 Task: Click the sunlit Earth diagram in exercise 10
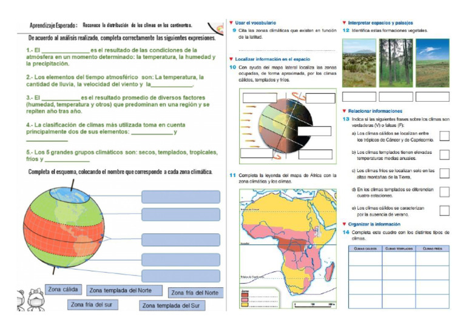coord(285,126)
